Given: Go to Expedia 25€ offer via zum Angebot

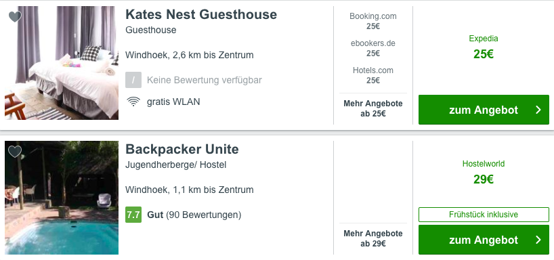Looking at the screenshot, I should (x=484, y=110).
